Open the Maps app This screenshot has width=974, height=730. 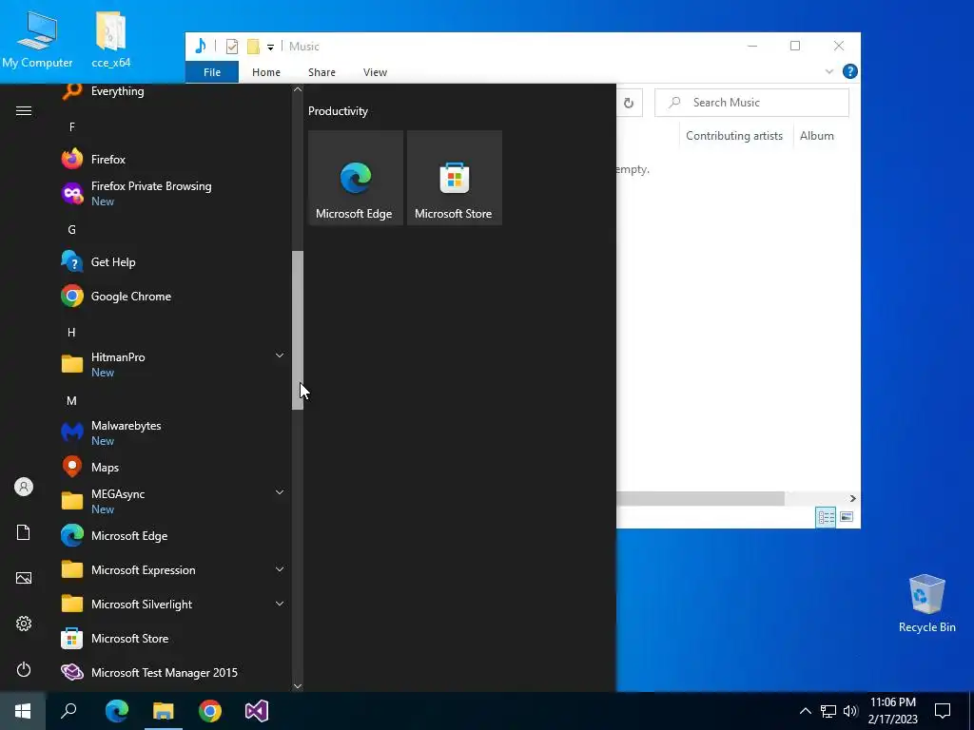174,467
